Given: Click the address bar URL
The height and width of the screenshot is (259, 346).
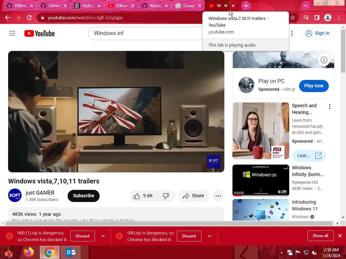Looking at the screenshot, I should point(85,18).
